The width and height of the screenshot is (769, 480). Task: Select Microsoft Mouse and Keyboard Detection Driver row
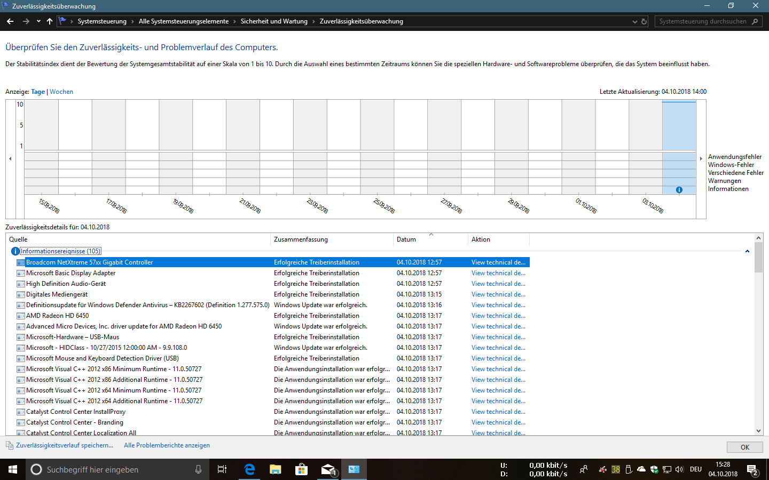272,358
